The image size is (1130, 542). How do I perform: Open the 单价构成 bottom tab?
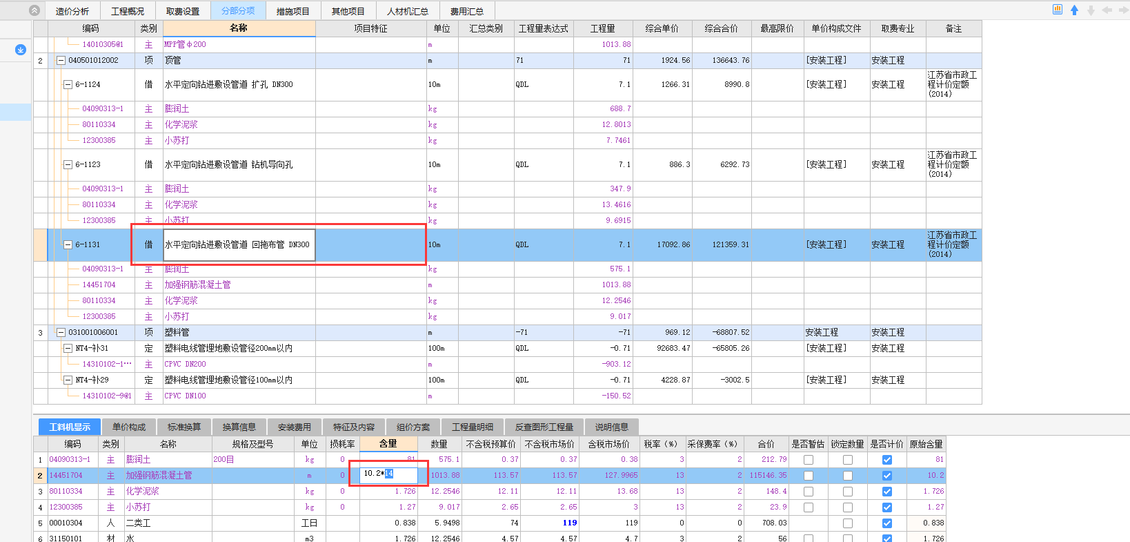tap(129, 427)
